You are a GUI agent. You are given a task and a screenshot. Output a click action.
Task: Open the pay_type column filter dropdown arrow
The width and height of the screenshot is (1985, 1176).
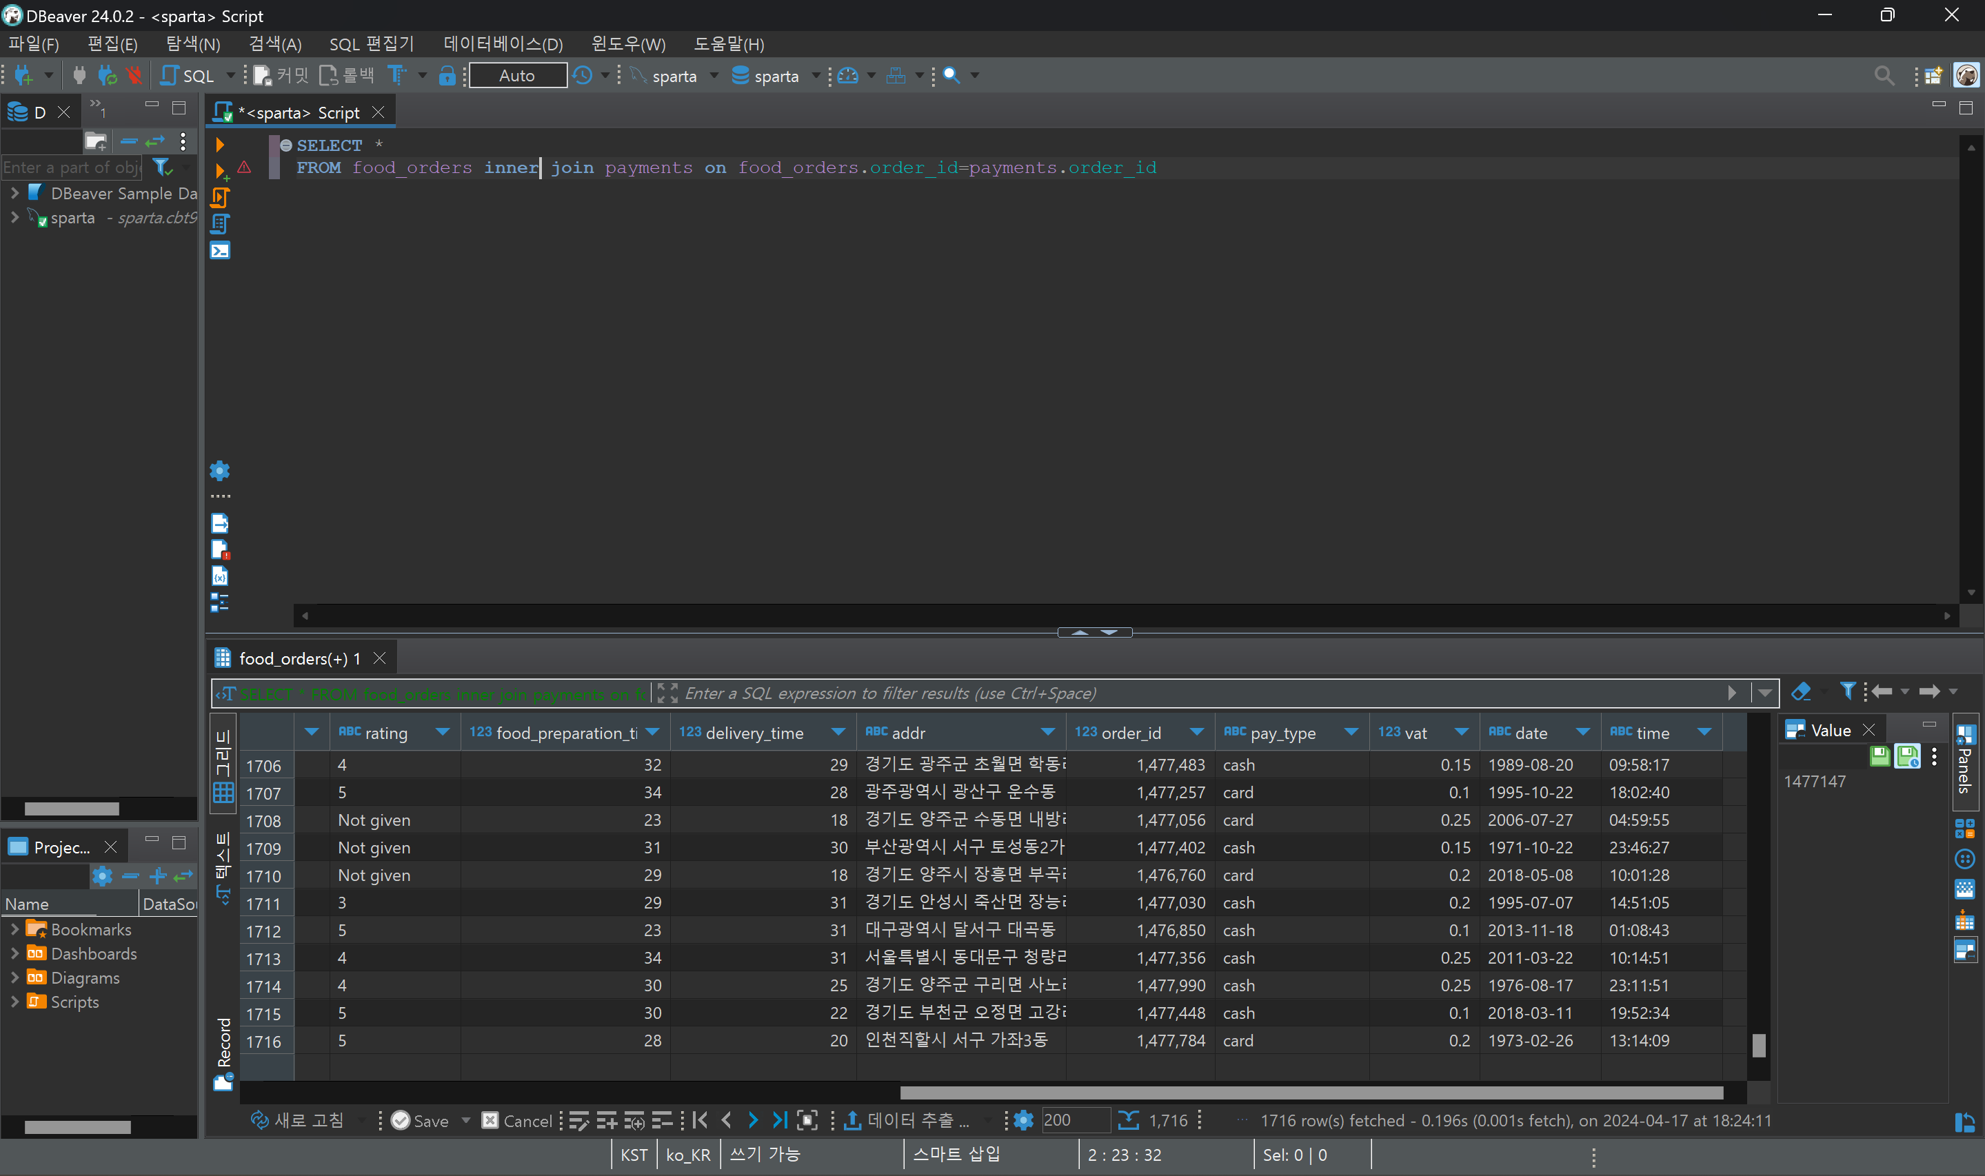pos(1351,732)
